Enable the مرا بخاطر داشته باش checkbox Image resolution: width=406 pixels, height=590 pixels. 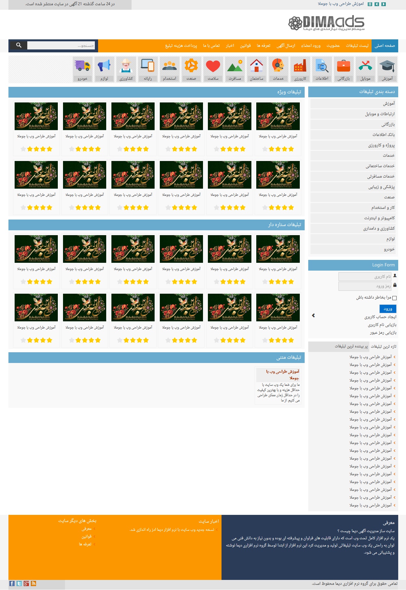coord(394,298)
